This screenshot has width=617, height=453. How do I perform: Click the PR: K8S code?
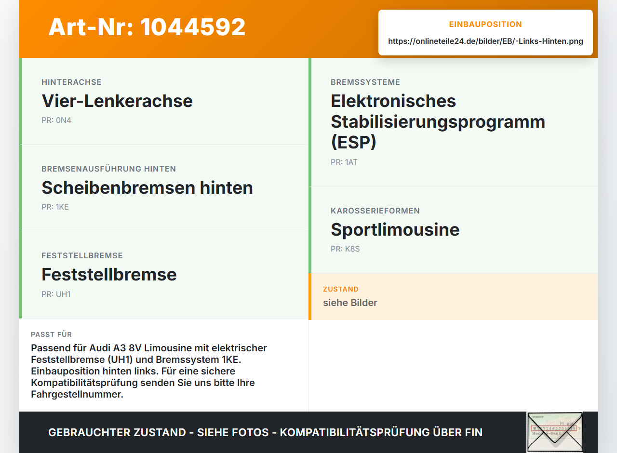pos(345,249)
